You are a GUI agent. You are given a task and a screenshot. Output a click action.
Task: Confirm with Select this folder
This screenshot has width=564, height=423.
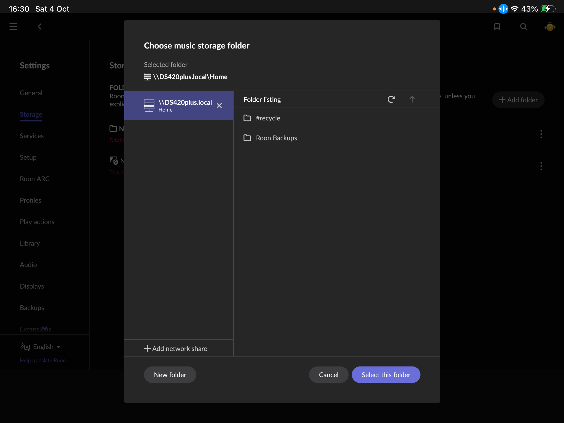coord(386,375)
